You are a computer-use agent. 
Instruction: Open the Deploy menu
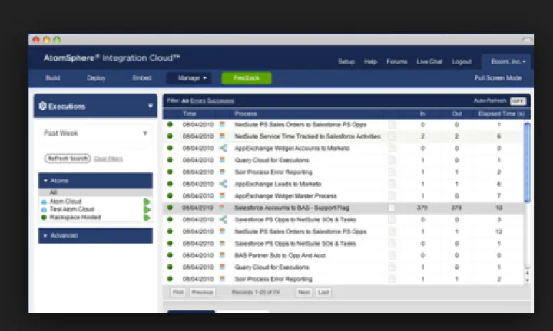tap(96, 78)
